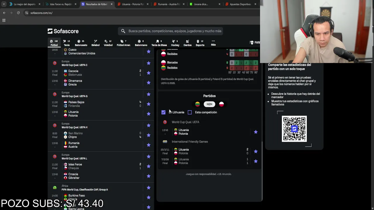This screenshot has width=374, height=210.
Task: Click the search magnifier icon
Action: pyautogui.click(x=123, y=31)
